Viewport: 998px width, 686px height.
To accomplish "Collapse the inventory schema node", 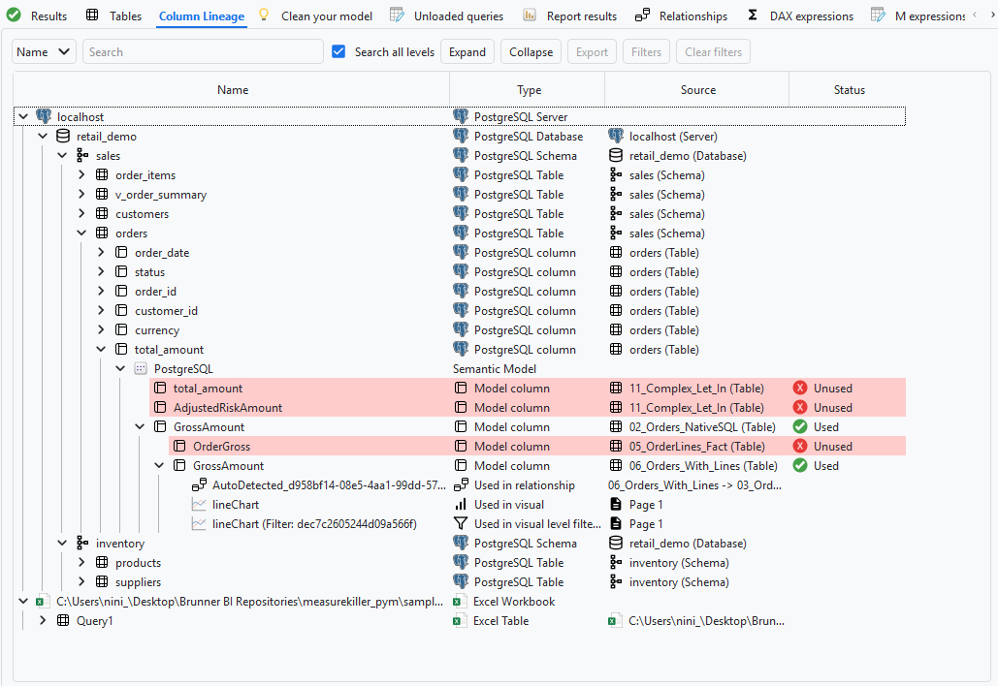I will [62, 543].
